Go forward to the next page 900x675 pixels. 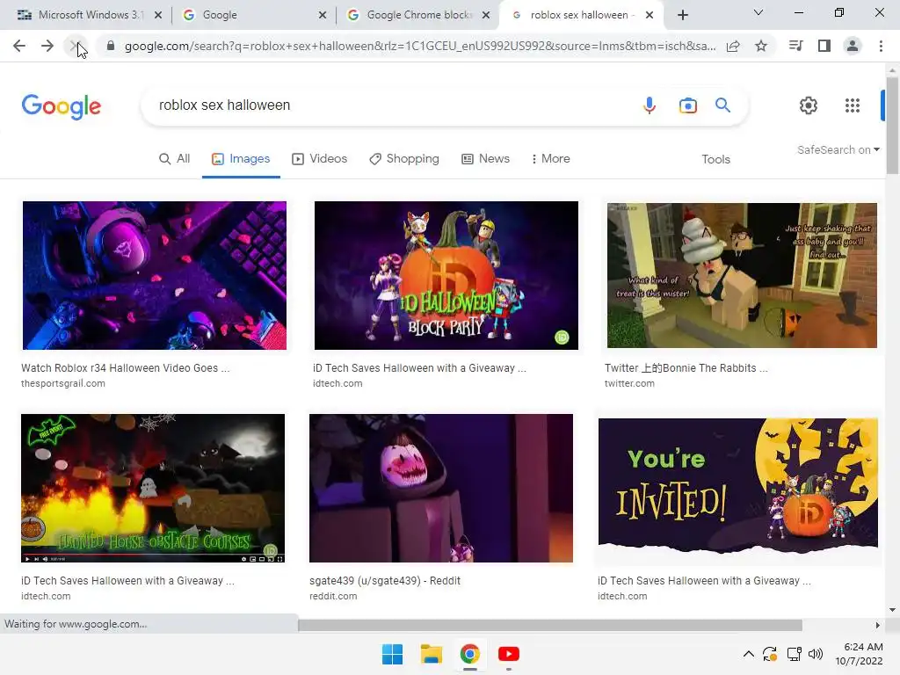click(x=47, y=46)
